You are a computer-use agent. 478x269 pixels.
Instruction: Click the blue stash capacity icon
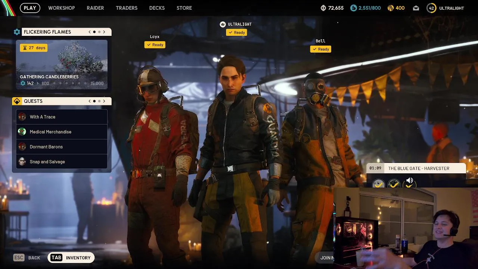(354, 8)
